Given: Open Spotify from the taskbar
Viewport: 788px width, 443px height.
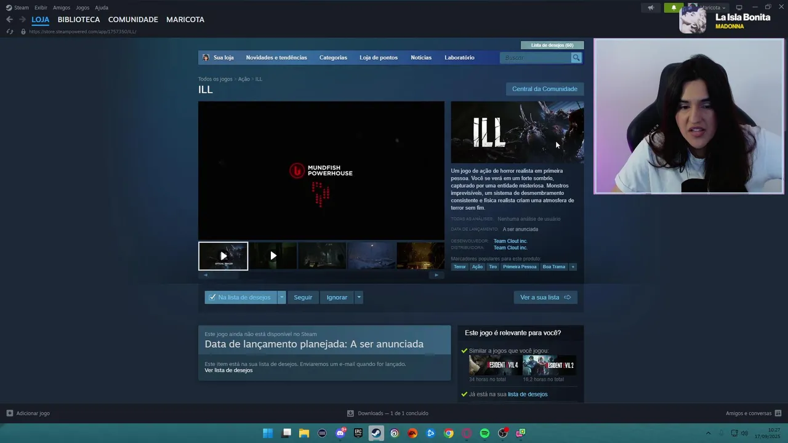Looking at the screenshot, I should (484, 433).
